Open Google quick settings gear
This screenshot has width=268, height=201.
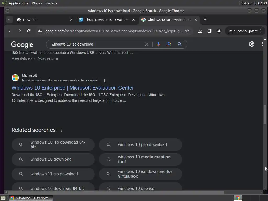[x=252, y=44]
